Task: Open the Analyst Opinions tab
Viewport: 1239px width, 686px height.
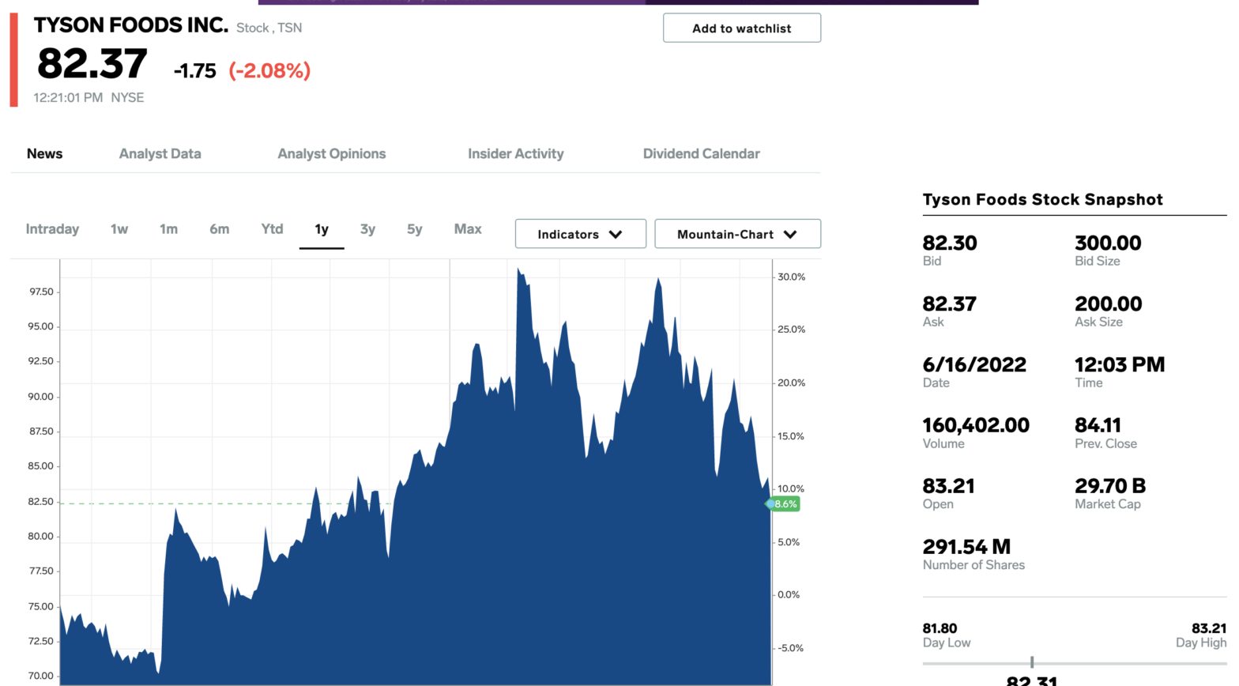Action: click(x=332, y=154)
